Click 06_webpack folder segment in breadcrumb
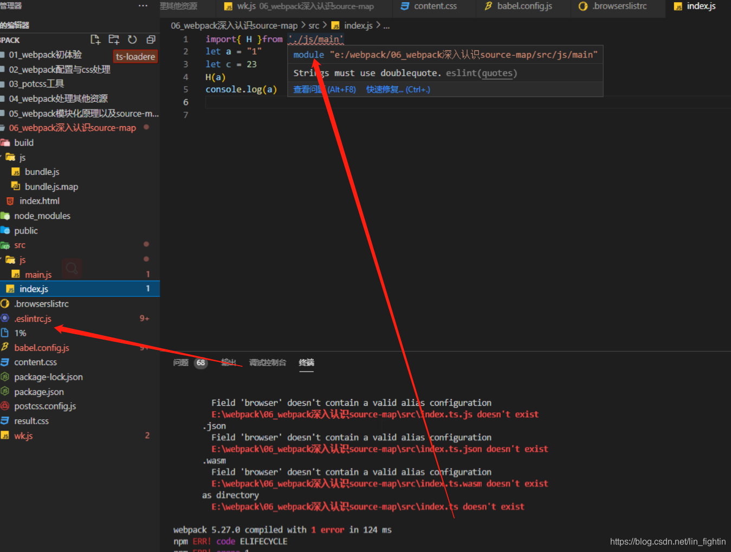The height and width of the screenshot is (552, 731). [234, 25]
